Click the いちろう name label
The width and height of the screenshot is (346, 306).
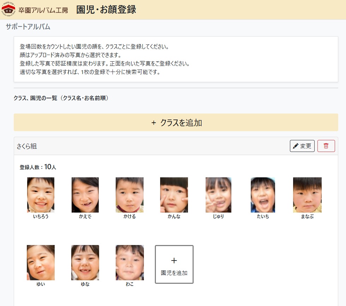(41, 216)
